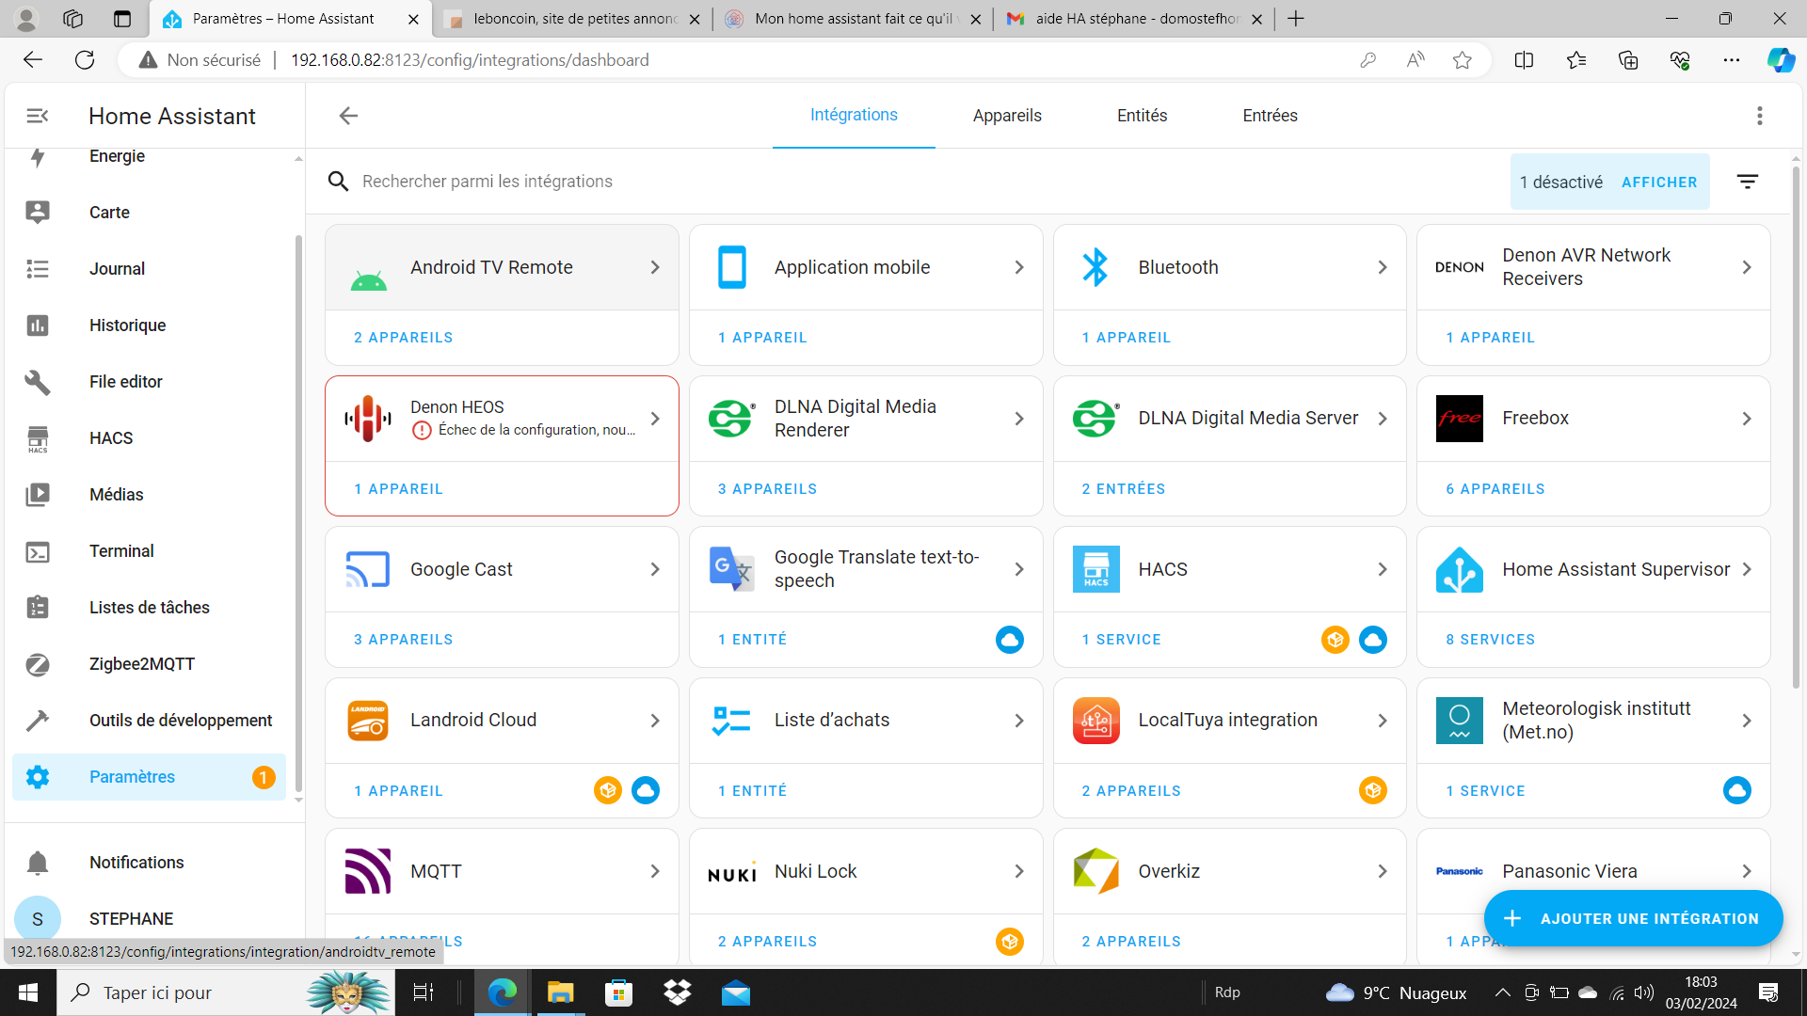Click the MQTT logo

coord(368,871)
